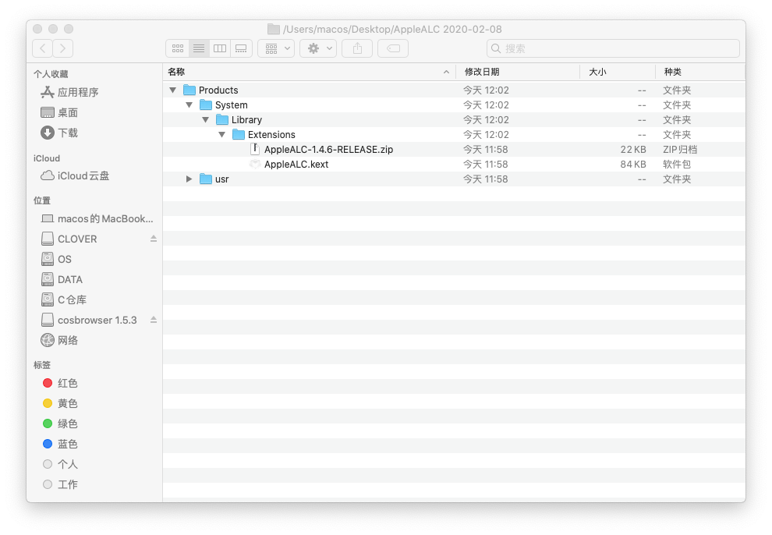Click the AppleALC.kext file icon
The width and height of the screenshot is (772, 535).
click(x=254, y=164)
